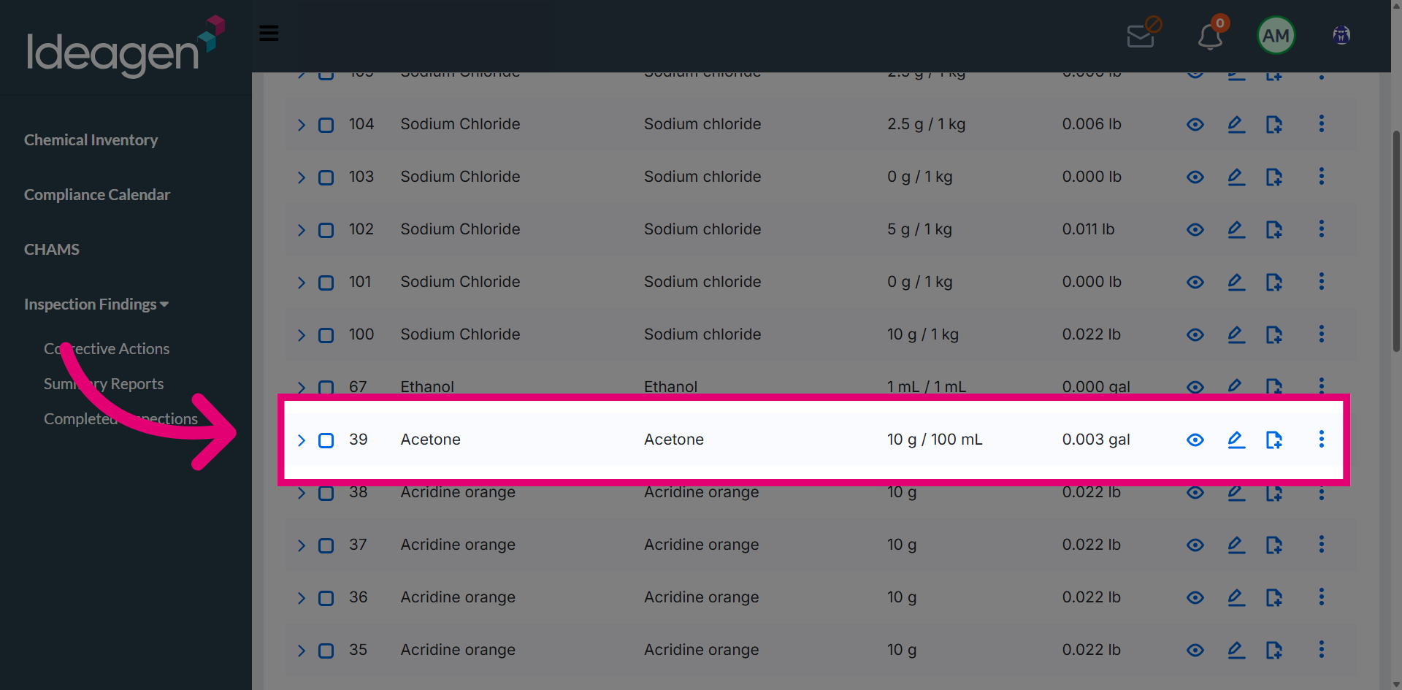Click the '2.5 g / 1 kg' cell in row 104

tap(926, 124)
